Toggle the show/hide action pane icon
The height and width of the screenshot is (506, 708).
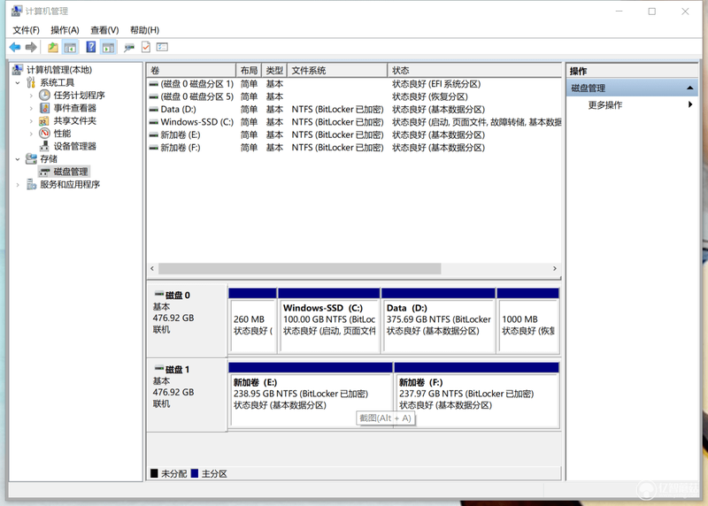[108, 47]
